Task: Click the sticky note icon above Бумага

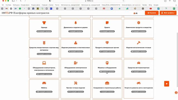Action: 107,23
